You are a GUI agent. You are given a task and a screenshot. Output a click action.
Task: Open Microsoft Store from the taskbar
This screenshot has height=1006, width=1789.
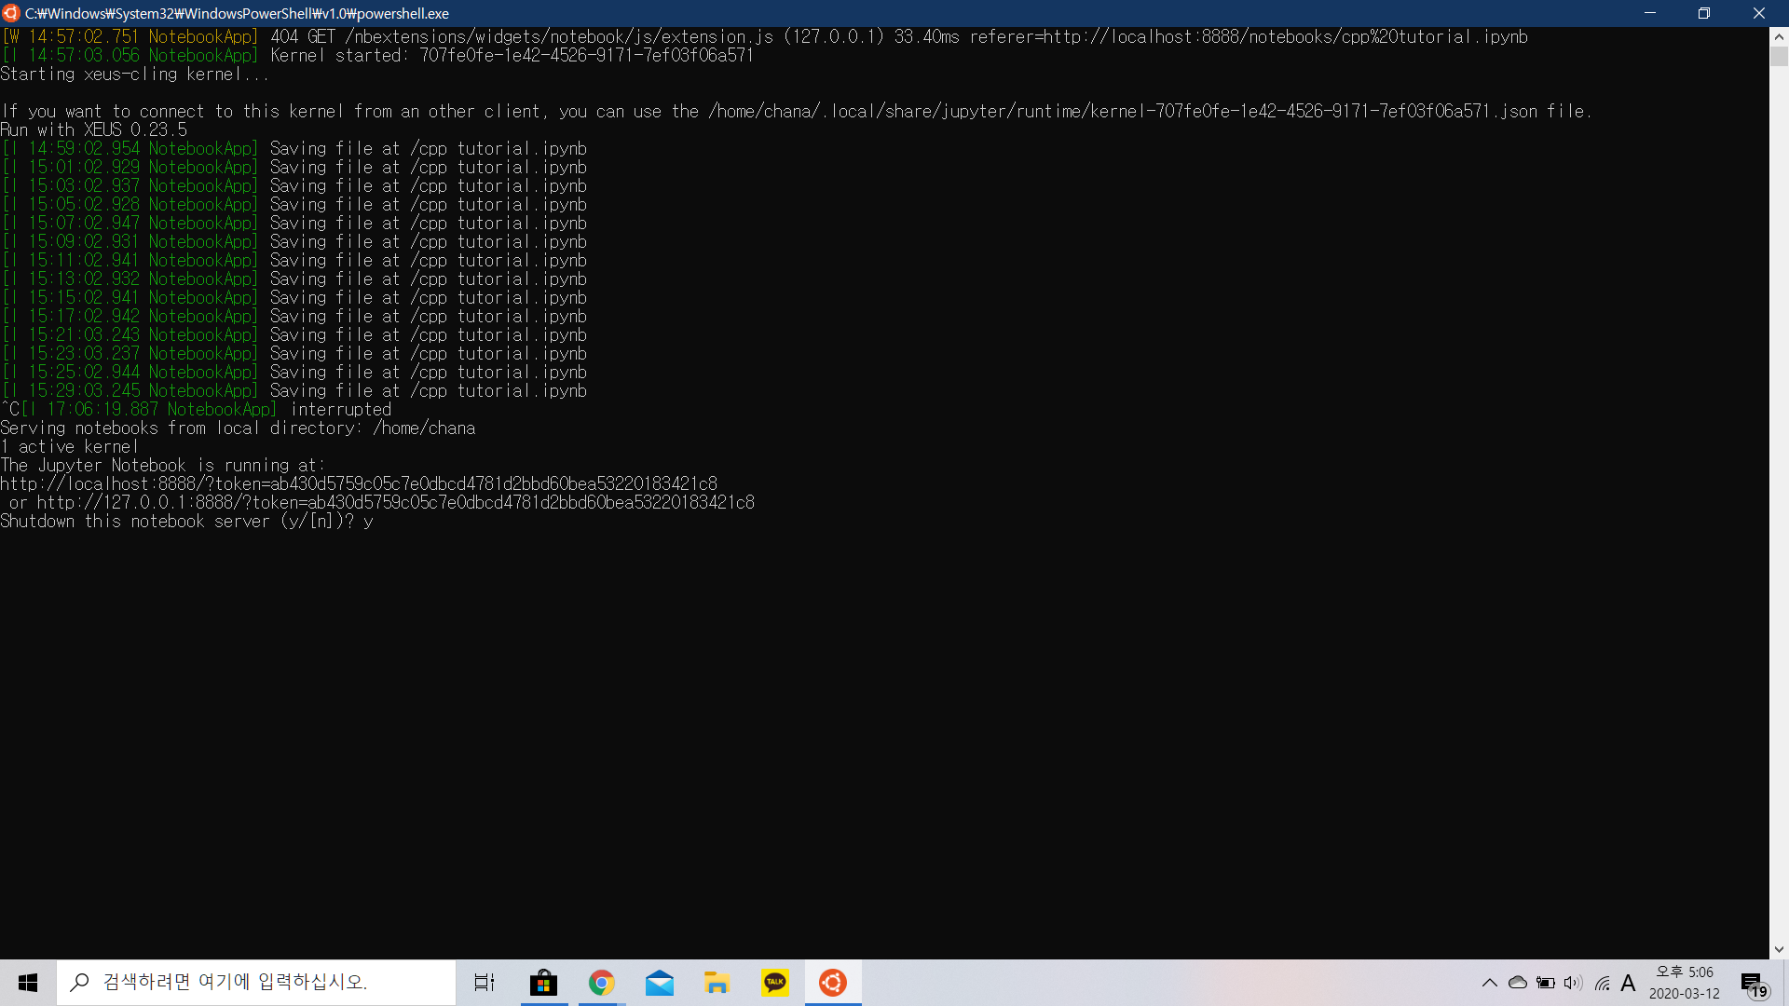[x=543, y=983]
